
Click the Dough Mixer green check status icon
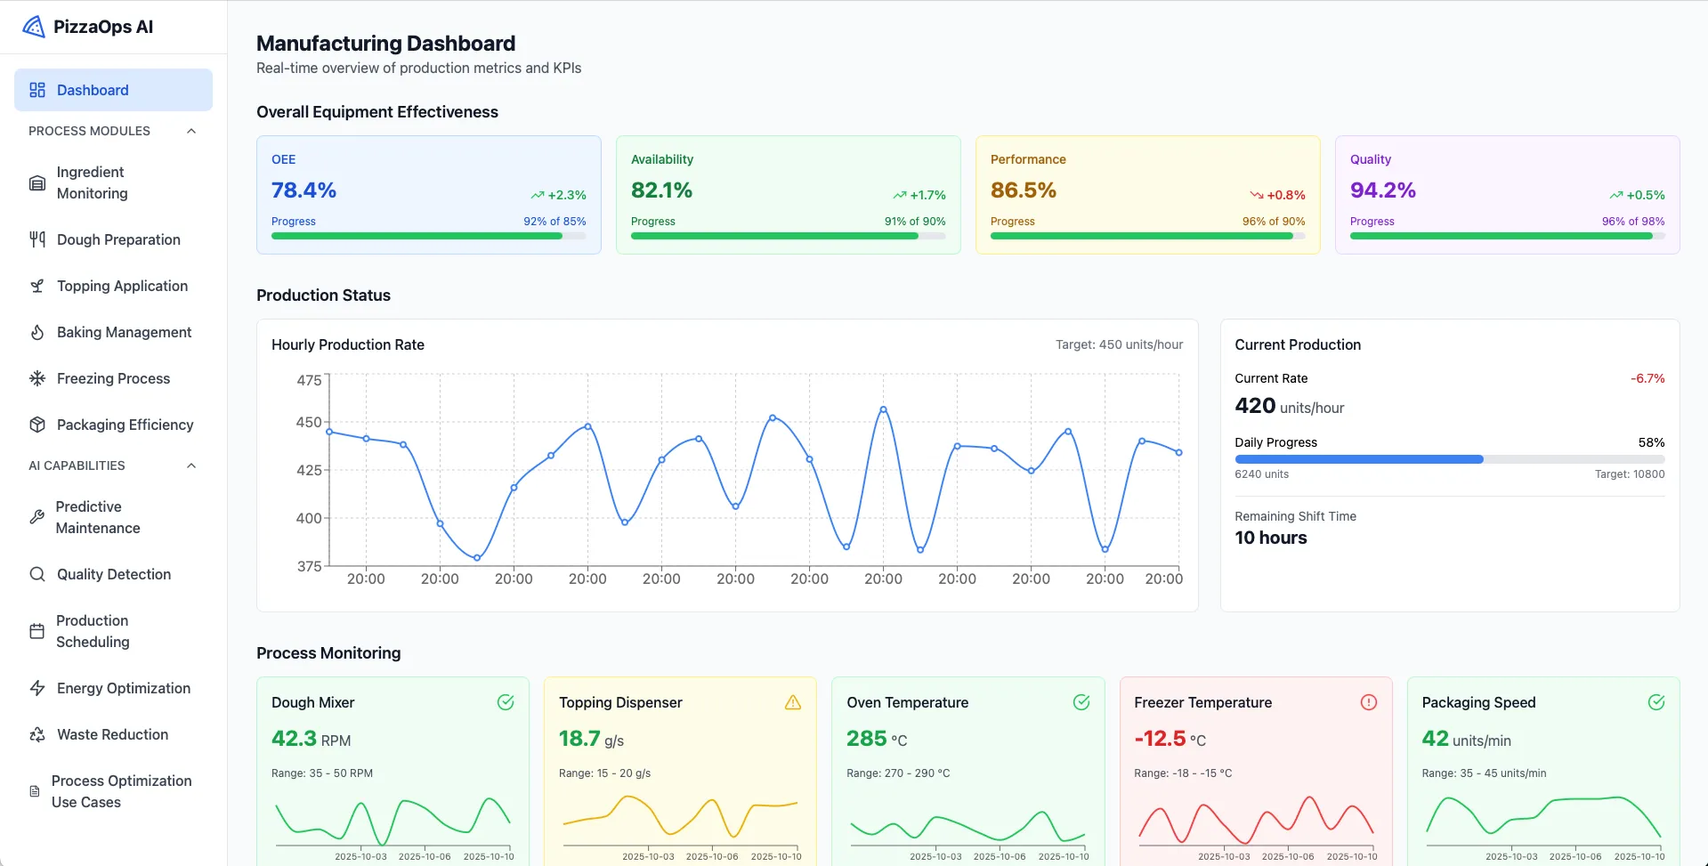(x=506, y=702)
